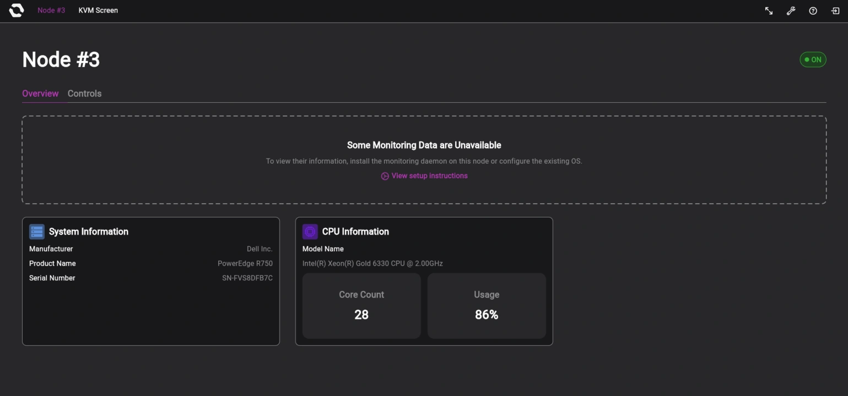Click the monitoring data unavailable banner

tap(424, 159)
